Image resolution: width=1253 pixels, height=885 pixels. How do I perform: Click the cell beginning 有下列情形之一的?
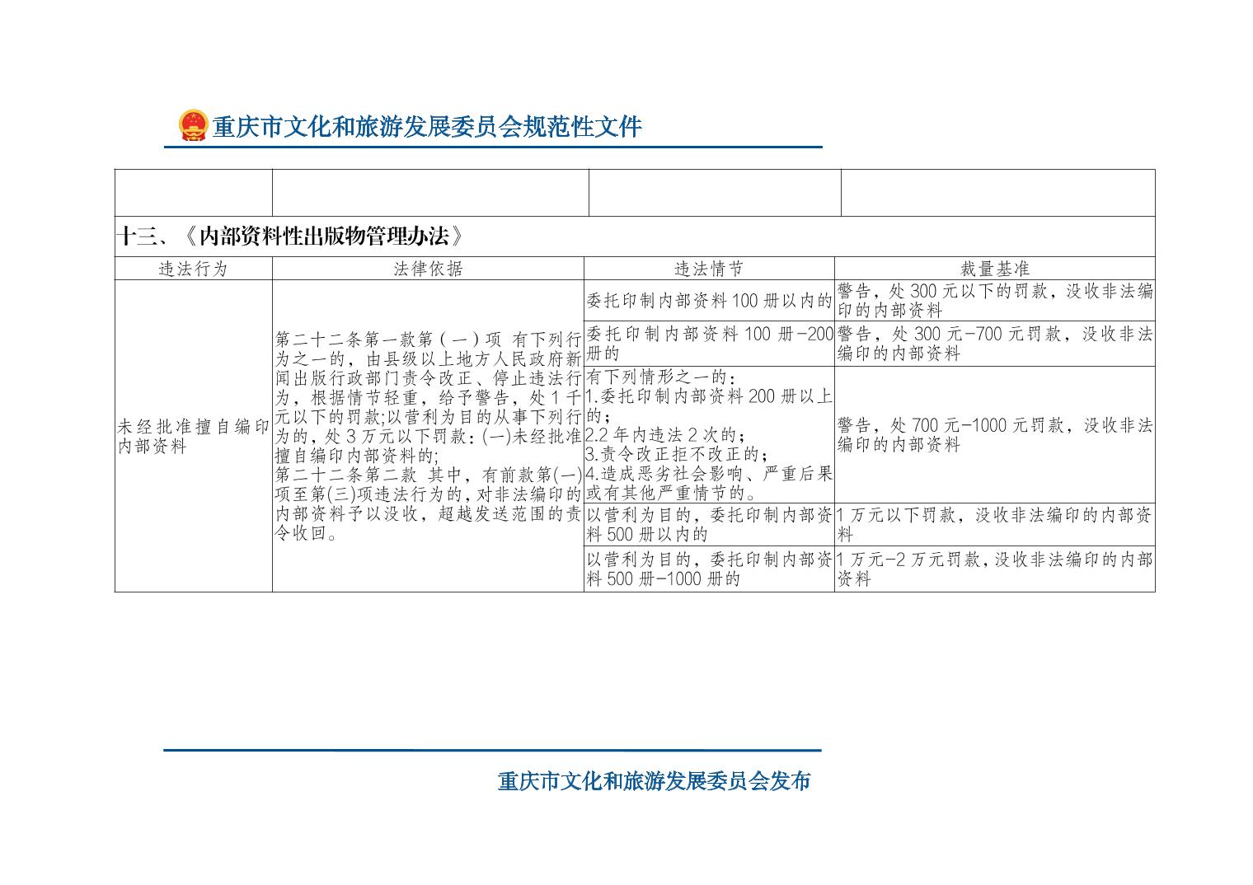pos(709,435)
